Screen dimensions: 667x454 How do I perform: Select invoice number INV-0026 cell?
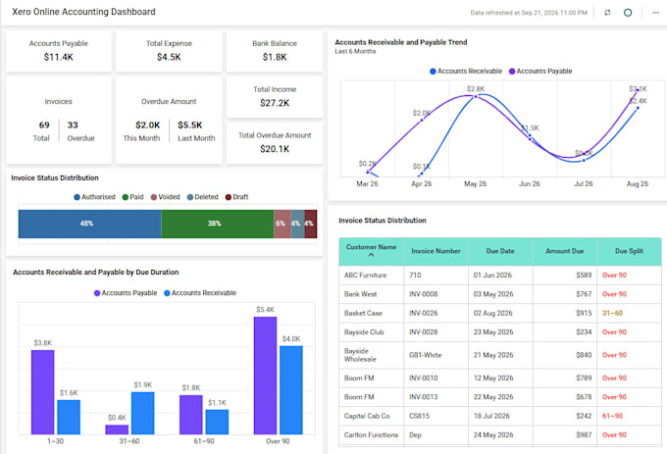click(436, 313)
